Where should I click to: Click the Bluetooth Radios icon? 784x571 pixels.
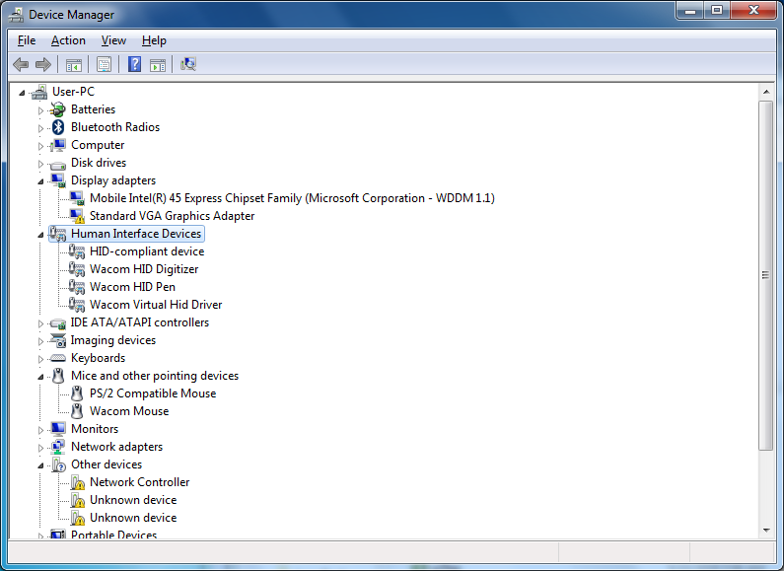(x=58, y=127)
